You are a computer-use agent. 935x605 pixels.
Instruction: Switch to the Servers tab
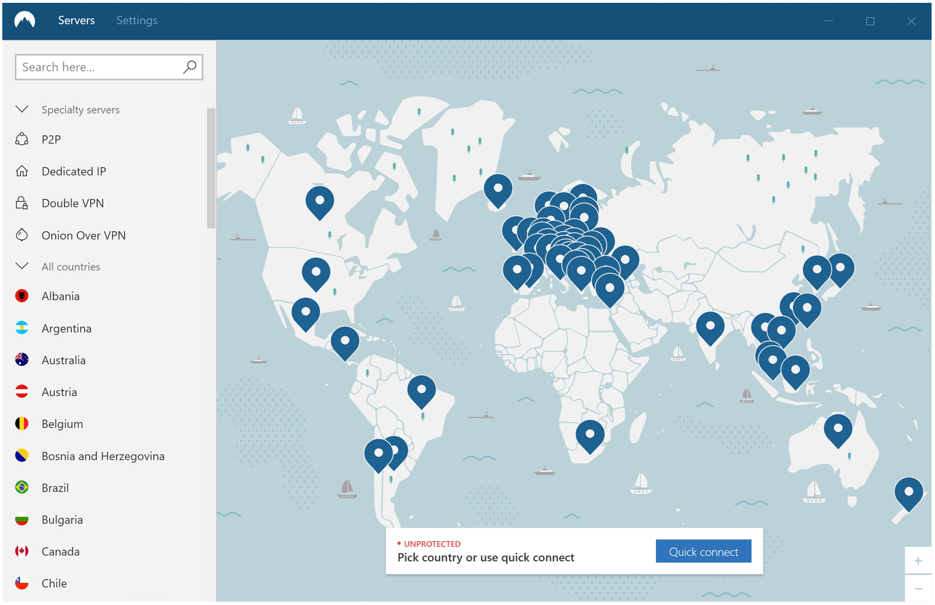pos(76,21)
